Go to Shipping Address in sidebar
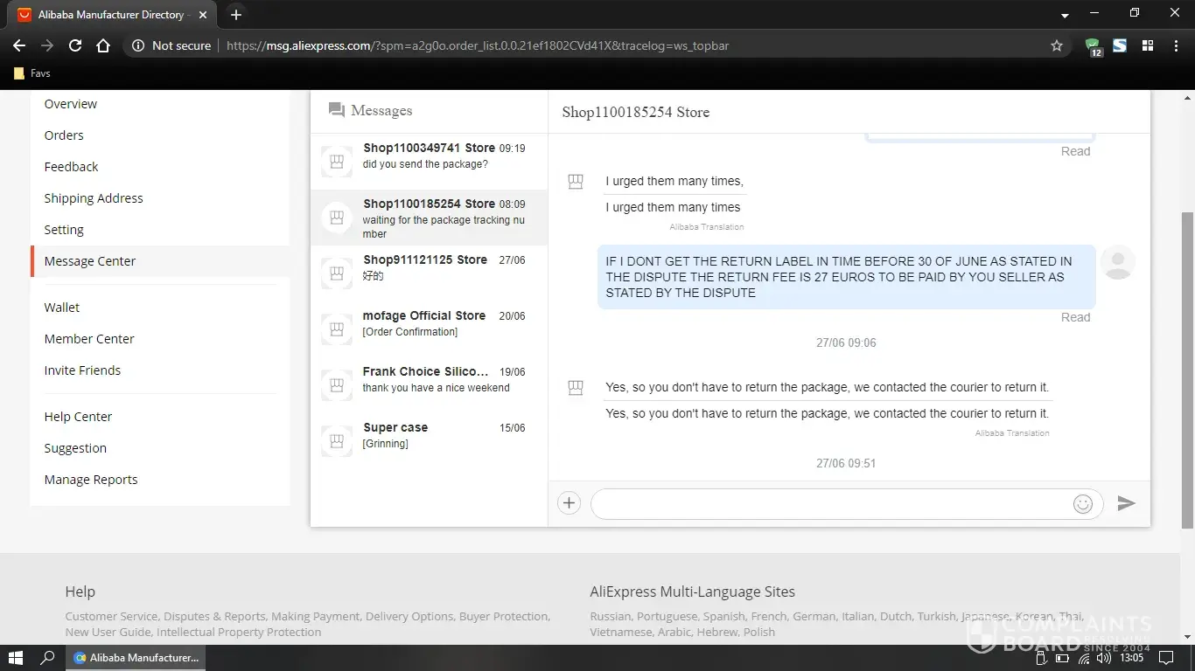This screenshot has height=671, width=1195. pyautogui.click(x=94, y=198)
